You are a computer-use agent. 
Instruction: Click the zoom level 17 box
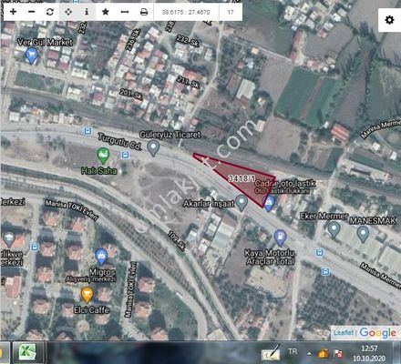tap(231, 12)
